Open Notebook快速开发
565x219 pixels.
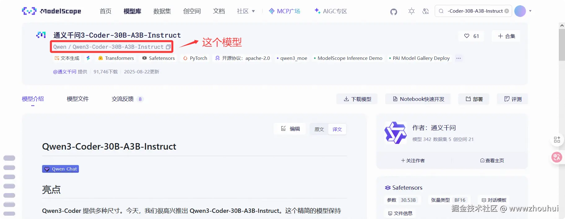coord(418,99)
